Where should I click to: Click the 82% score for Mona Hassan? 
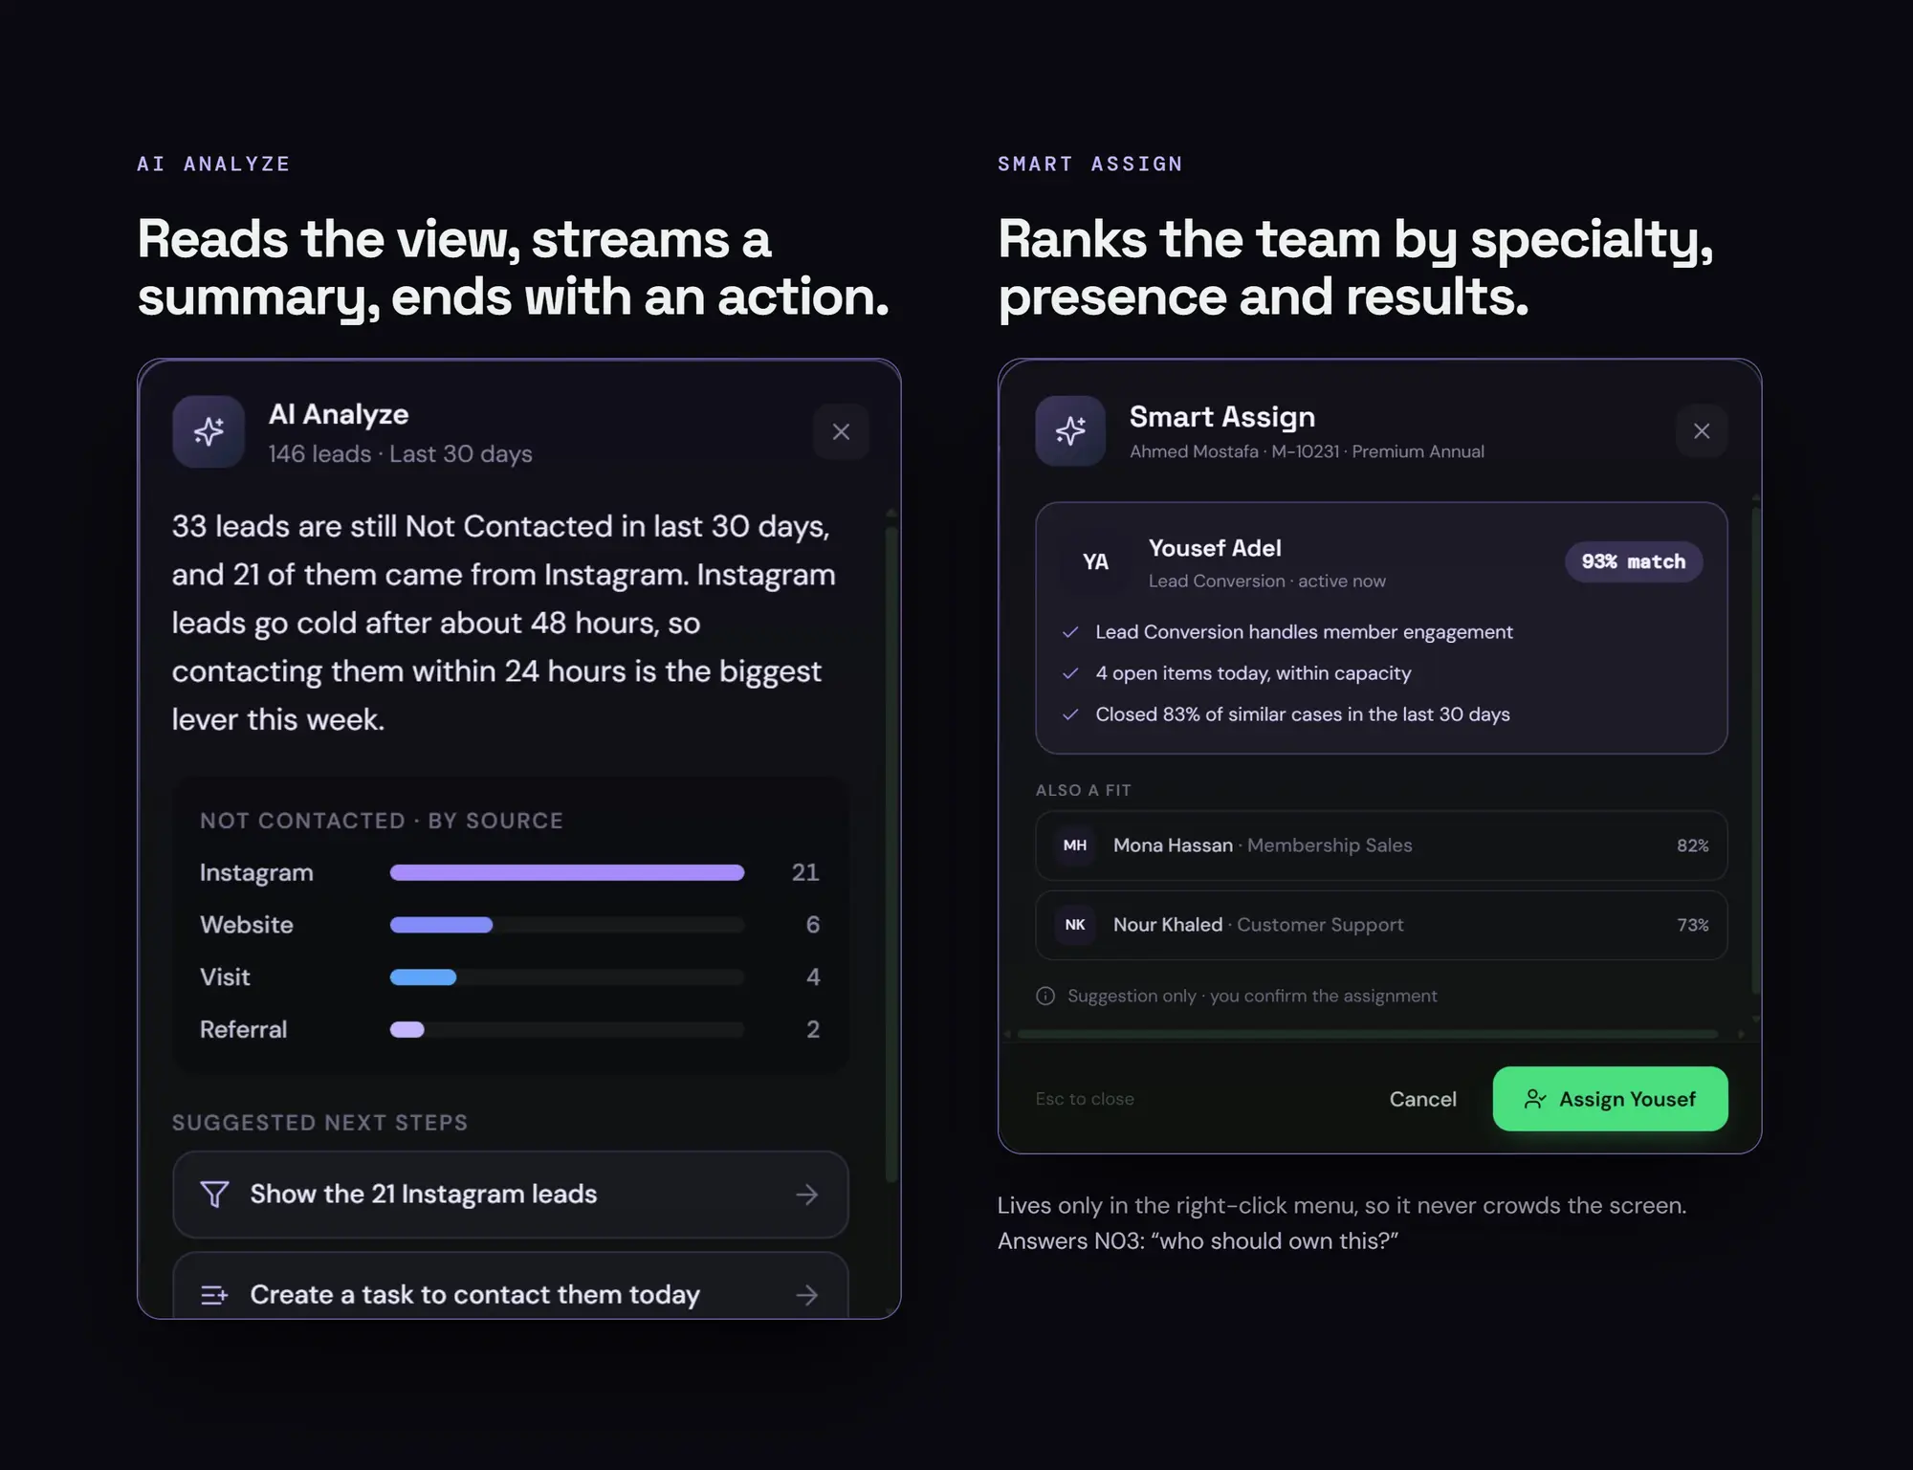(1692, 845)
